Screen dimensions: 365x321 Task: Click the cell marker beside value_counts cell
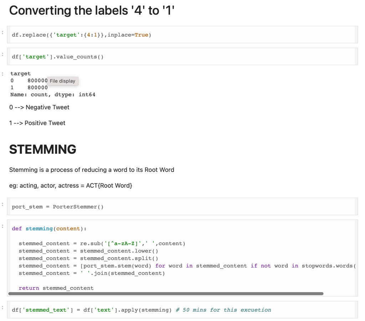click(2, 55)
